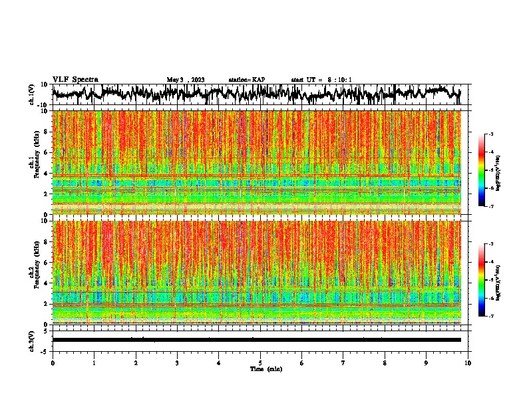
Task: Click the ch.1 voltage waveform trace
Action: pos(256,94)
